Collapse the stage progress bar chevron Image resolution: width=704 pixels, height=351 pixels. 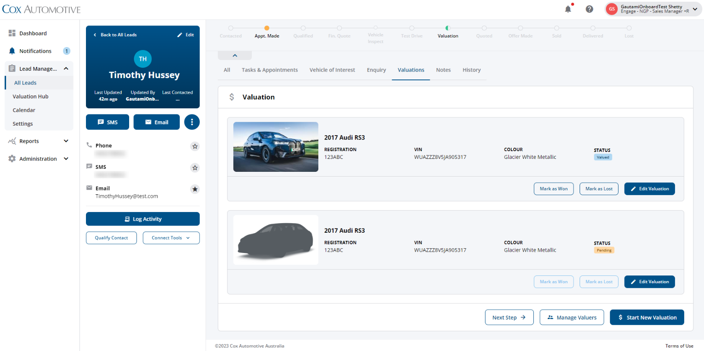click(x=235, y=56)
